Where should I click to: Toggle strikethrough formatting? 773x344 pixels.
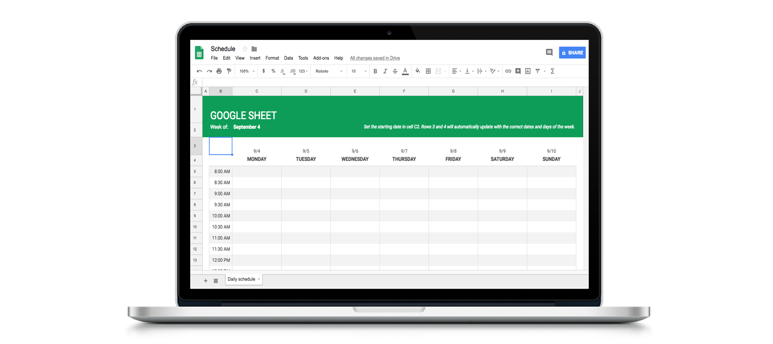[x=395, y=71]
